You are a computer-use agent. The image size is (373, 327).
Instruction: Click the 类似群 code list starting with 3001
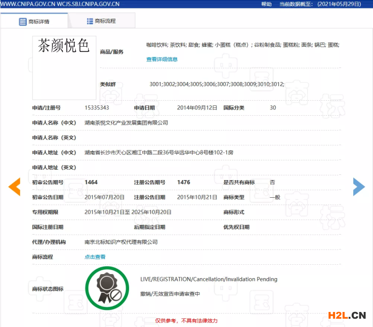click(217, 84)
